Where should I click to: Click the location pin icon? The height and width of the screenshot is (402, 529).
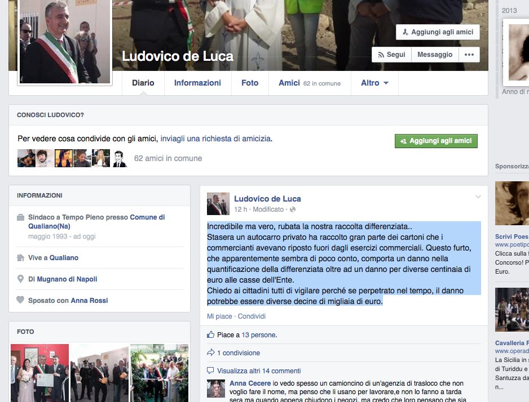coord(20,279)
